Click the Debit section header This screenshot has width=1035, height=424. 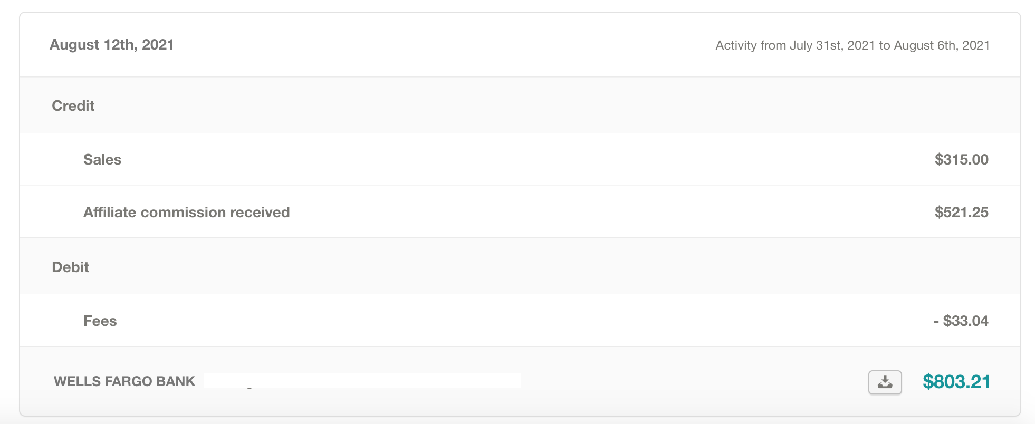[70, 267]
